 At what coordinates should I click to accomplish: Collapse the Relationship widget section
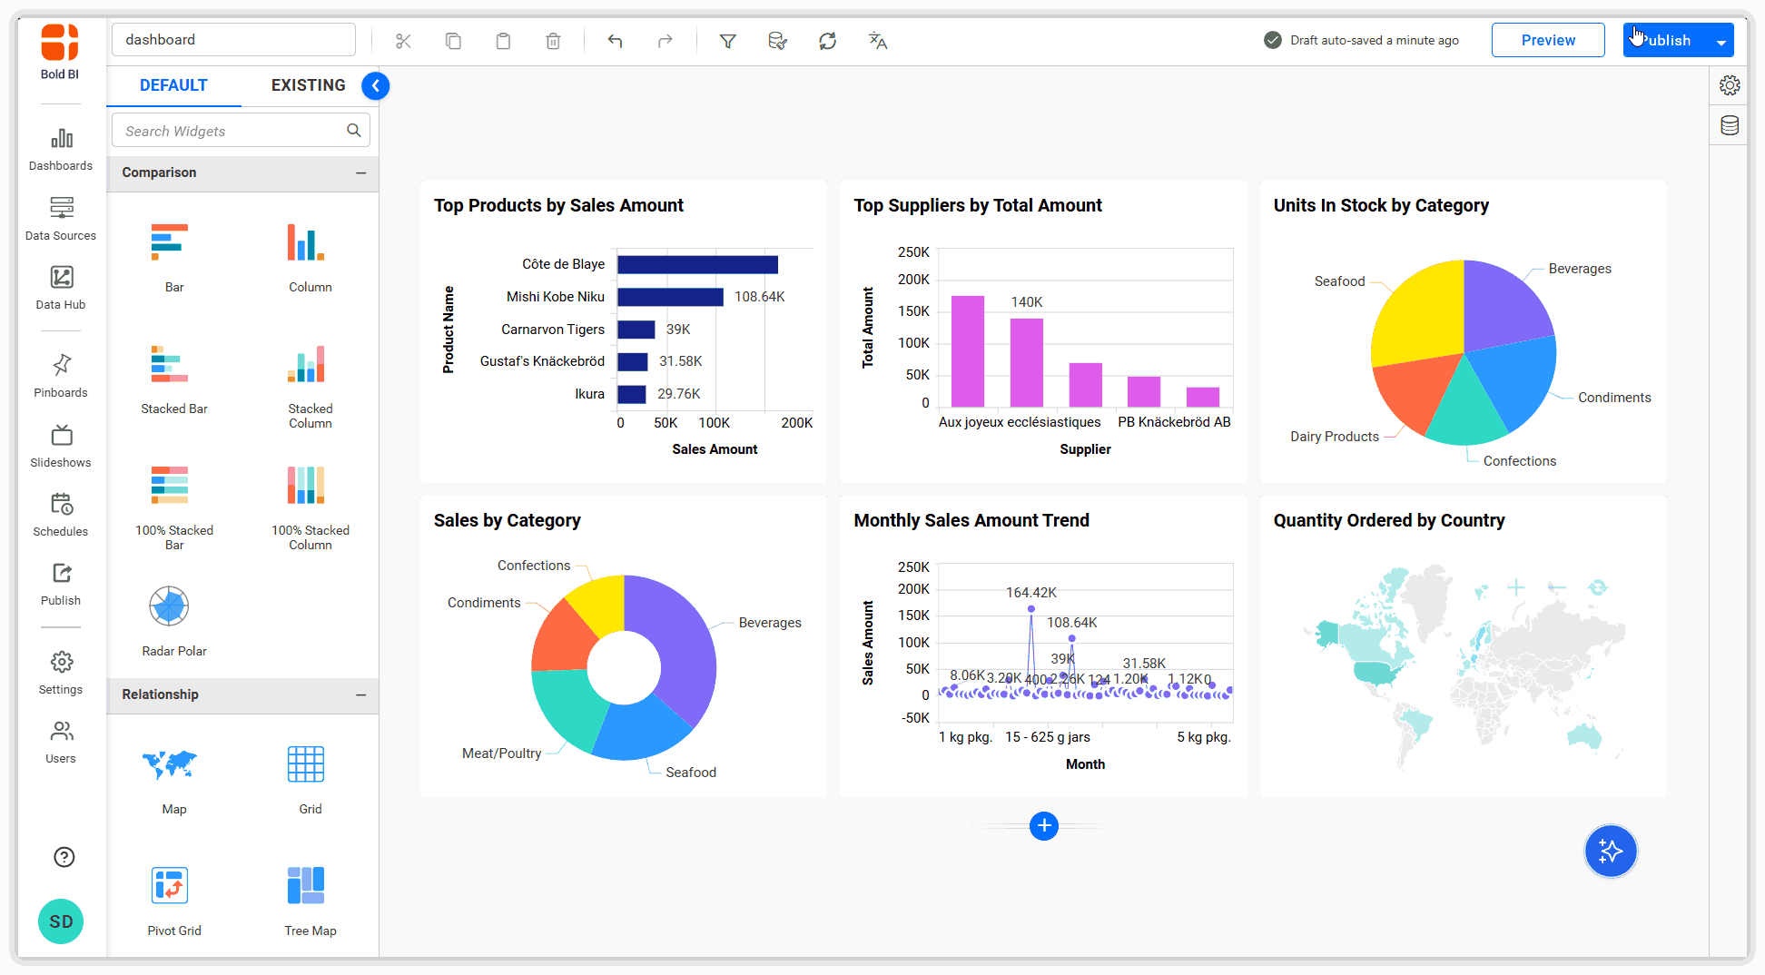tap(361, 695)
